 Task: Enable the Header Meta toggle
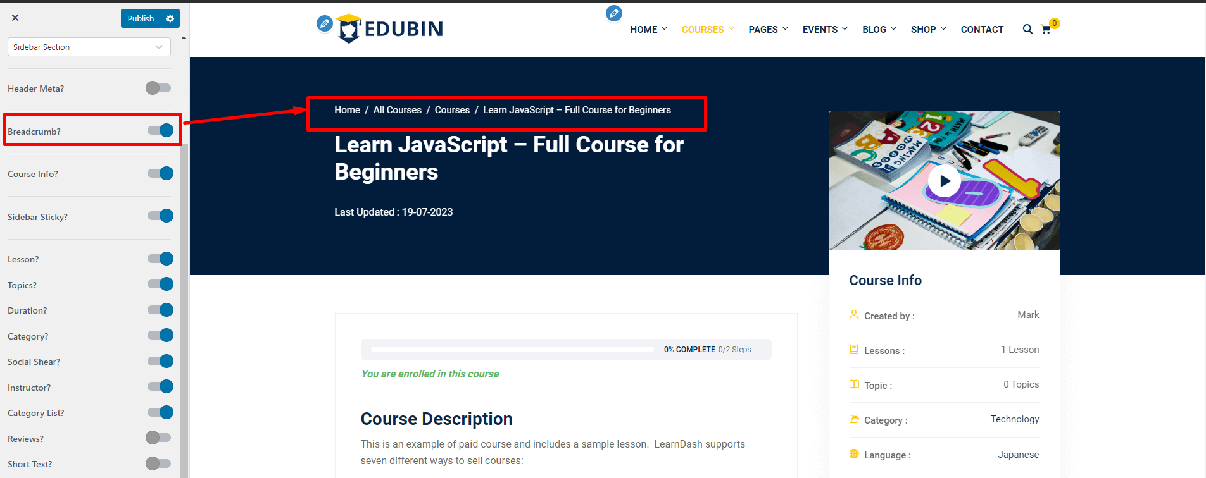(158, 88)
